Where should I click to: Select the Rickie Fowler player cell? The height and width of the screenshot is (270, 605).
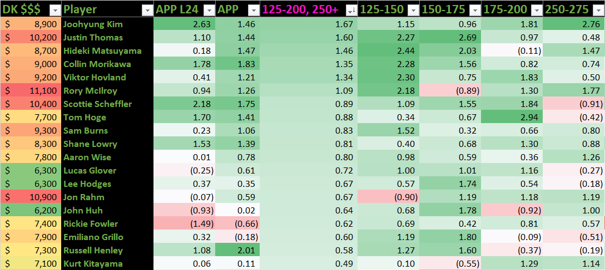107,224
